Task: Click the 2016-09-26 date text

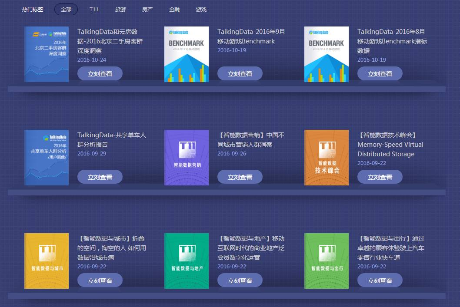Action: coord(231,154)
